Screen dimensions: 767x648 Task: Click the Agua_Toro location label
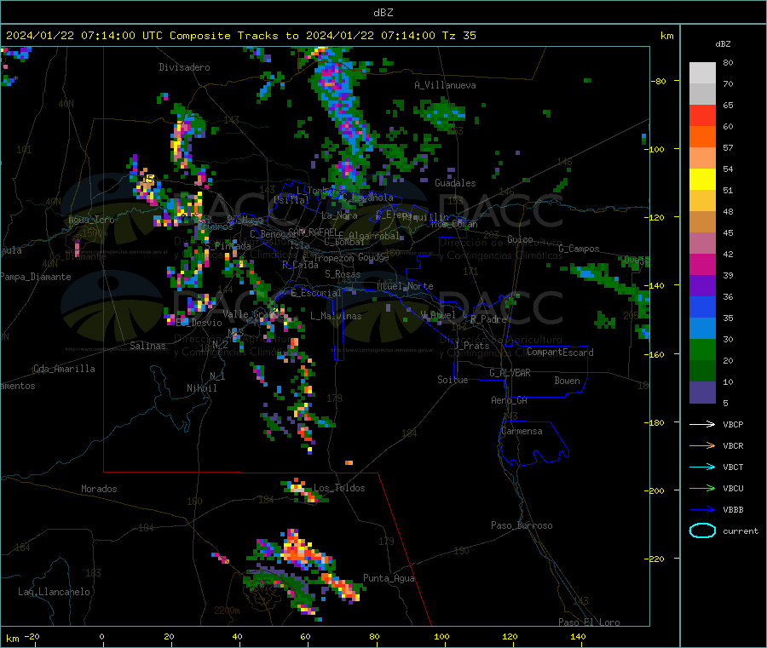click(x=91, y=220)
